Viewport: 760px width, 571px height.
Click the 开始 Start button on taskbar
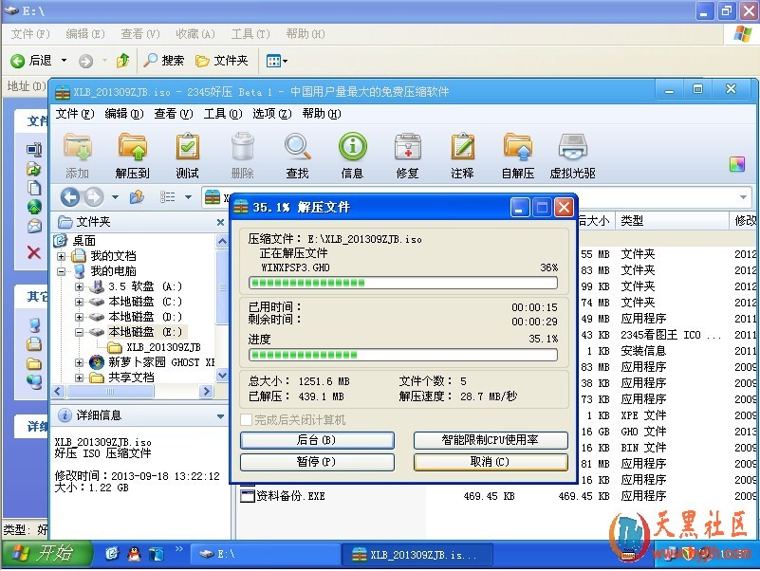coord(44,554)
